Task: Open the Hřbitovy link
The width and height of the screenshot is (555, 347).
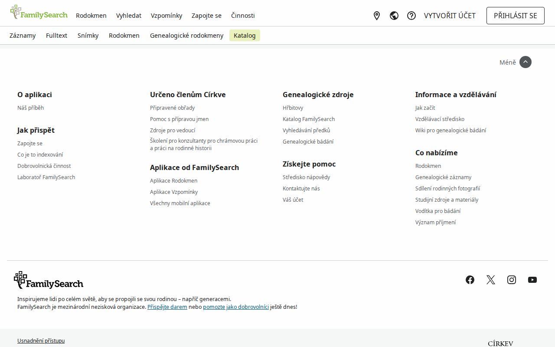Action: 293,108
